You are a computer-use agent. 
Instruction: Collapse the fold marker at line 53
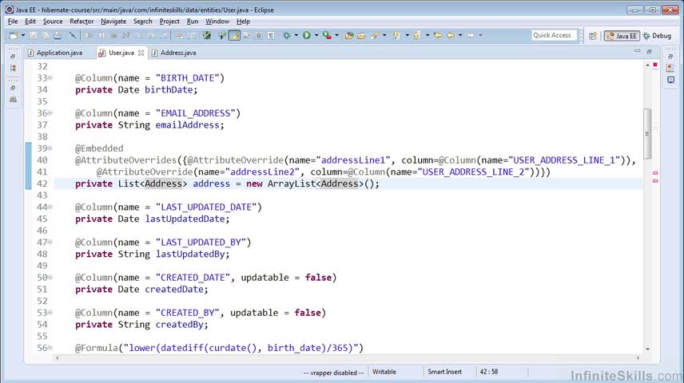click(x=50, y=313)
